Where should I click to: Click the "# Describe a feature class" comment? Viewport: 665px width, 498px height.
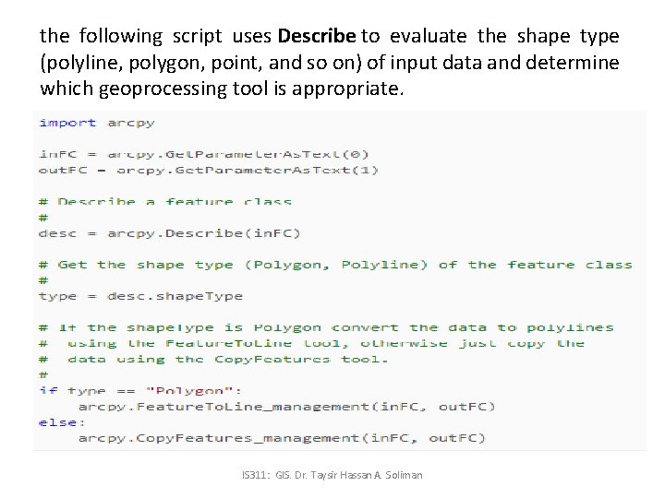tap(165, 202)
